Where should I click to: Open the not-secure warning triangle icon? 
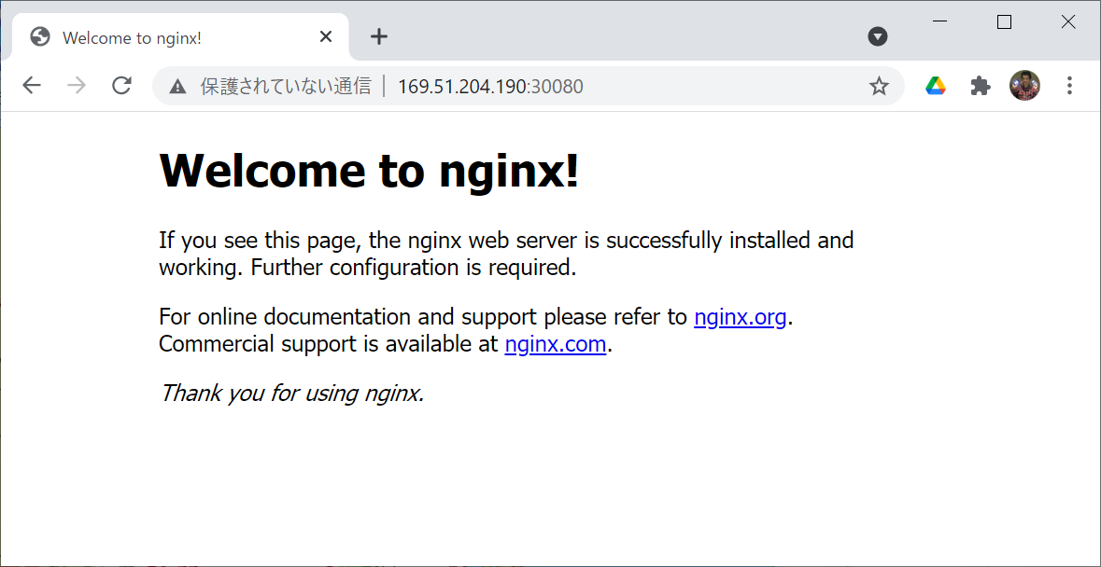pos(177,86)
